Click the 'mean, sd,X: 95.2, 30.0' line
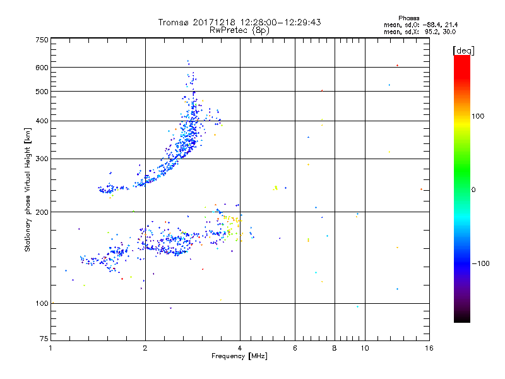Image resolution: width=505 pixels, height=379 pixels. click(x=420, y=32)
